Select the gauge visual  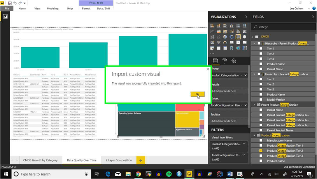[225, 43]
